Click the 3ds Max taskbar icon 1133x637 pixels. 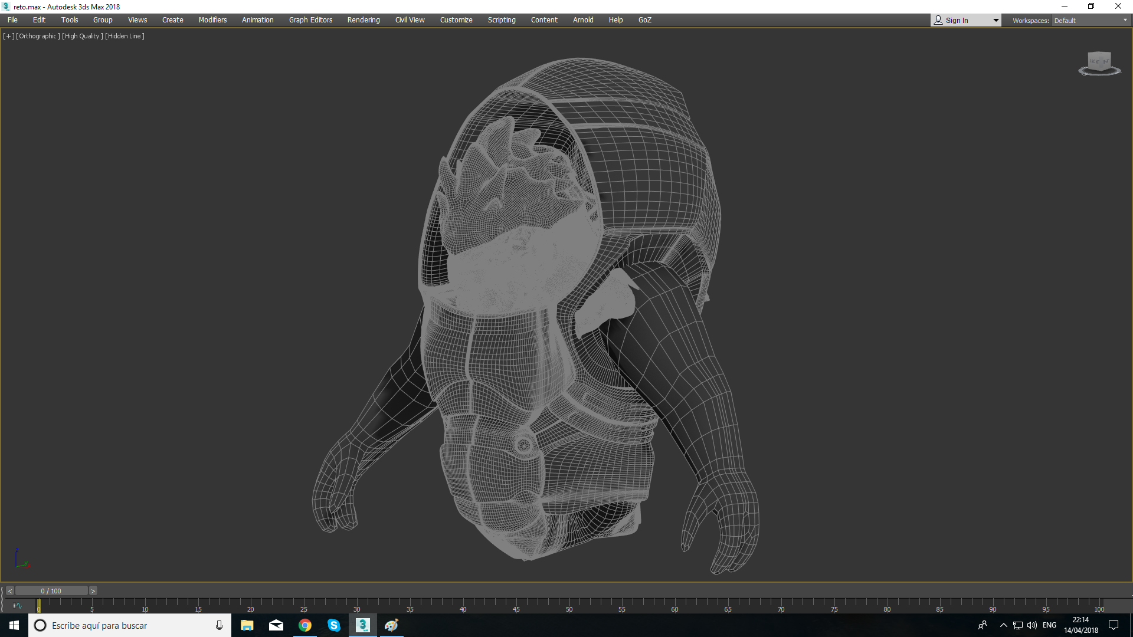pyautogui.click(x=363, y=625)
